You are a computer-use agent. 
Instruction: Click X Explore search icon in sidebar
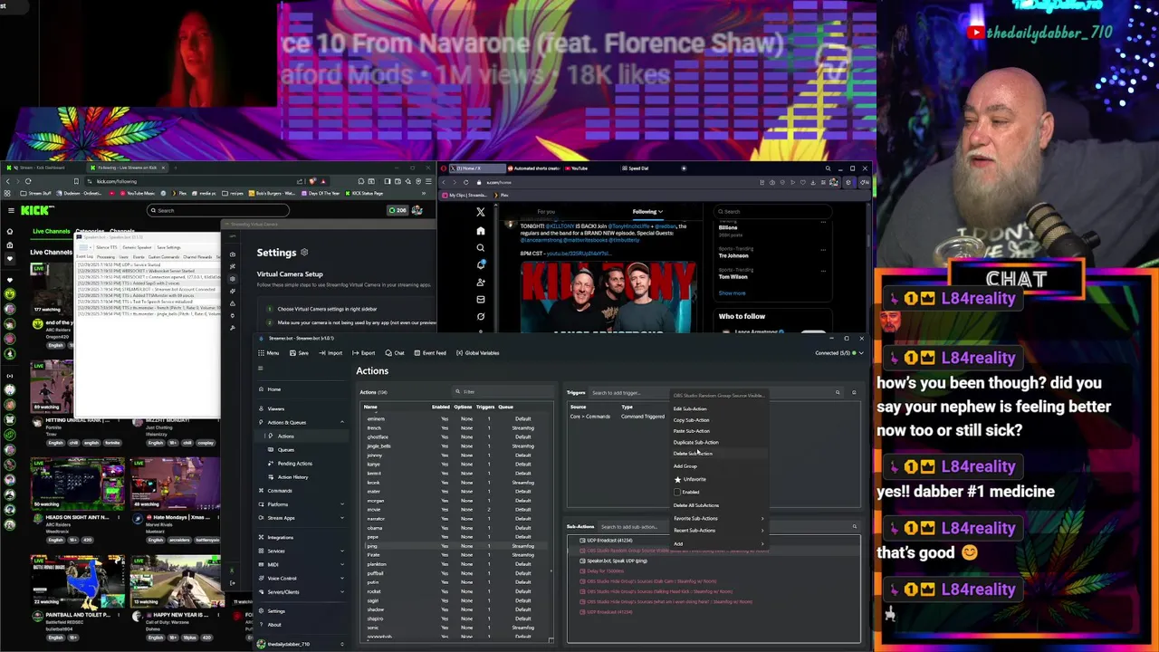481,248
